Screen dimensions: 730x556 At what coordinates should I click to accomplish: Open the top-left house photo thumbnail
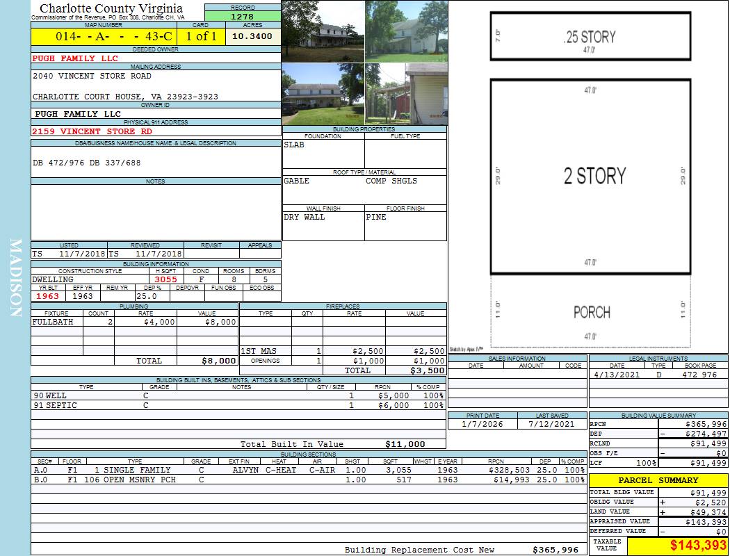point(323,31)
